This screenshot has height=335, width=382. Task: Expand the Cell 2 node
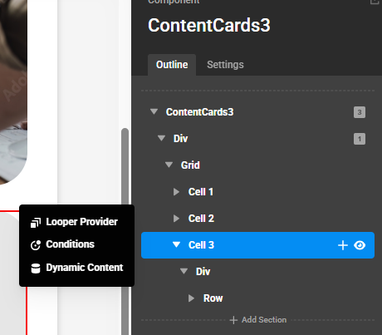coord(176,219)
